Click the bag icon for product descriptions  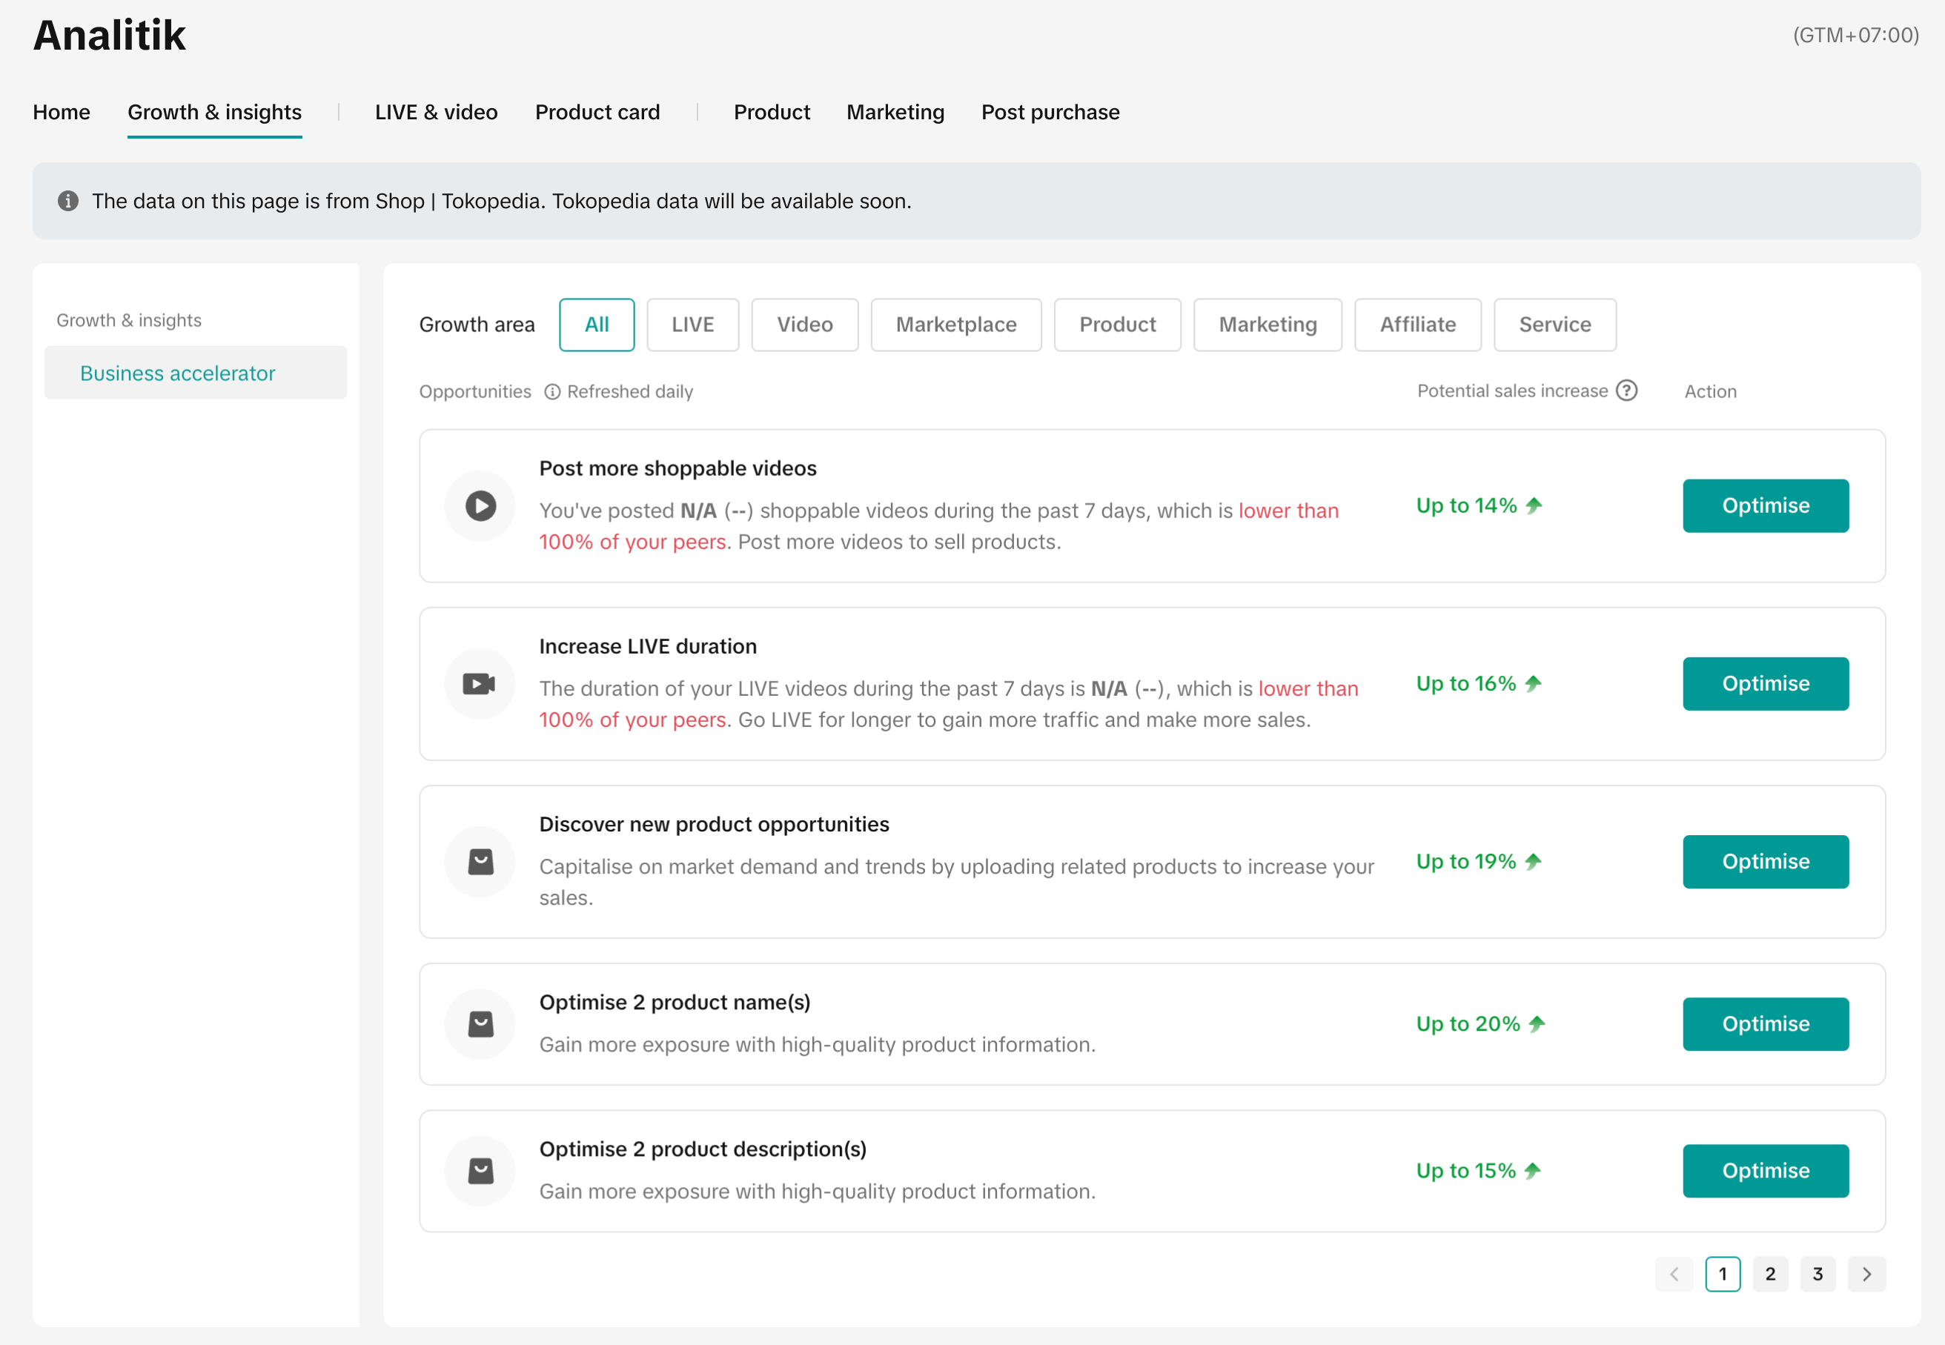(x=480, y=1171)
